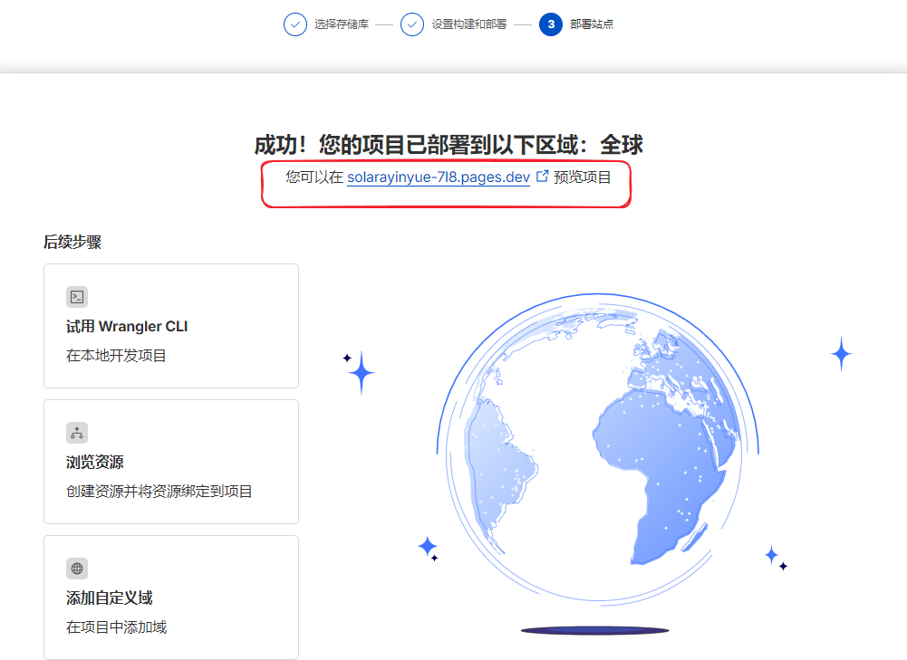Select the 部署站点 step label

pyautogui.click(x=592, y=24)
